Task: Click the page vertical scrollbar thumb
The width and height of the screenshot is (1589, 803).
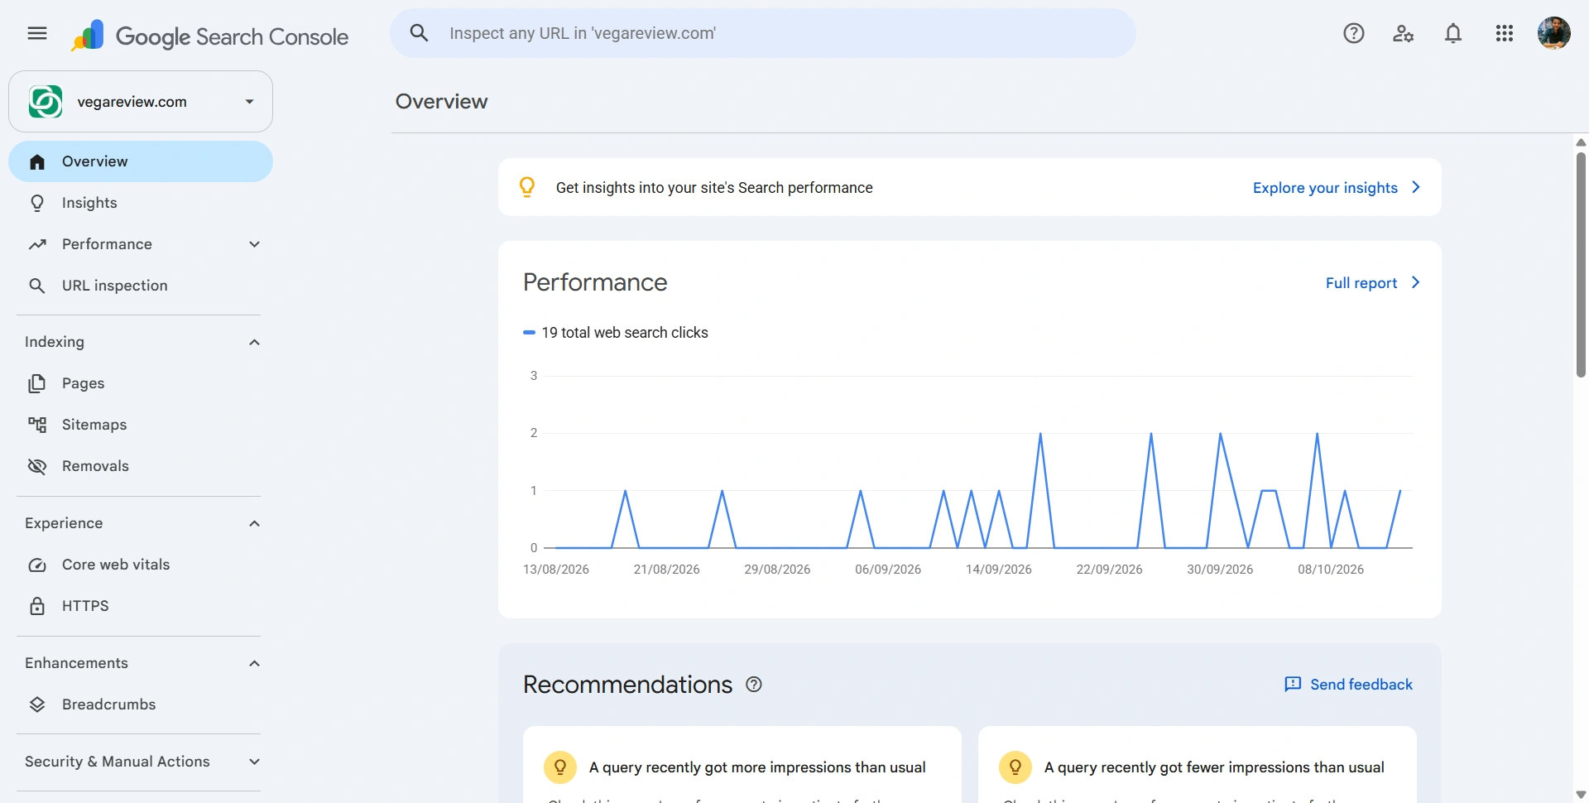Action: point(1581,265)
